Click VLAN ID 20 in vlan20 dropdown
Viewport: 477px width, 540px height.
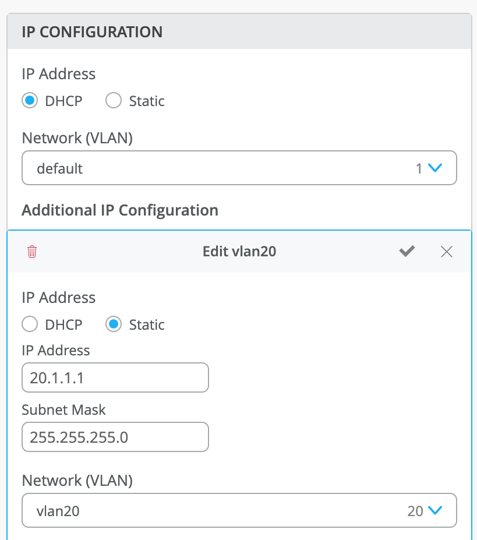click(x=415, y=511)
